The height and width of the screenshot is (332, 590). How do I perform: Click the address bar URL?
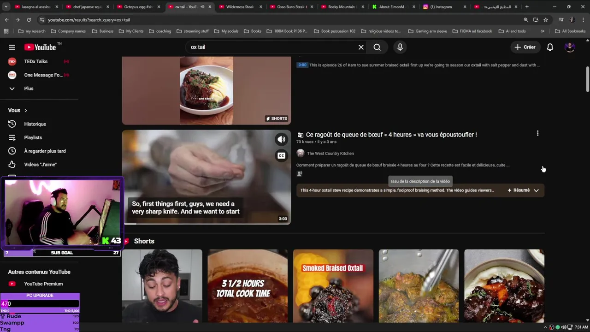(x=89, y=20)
